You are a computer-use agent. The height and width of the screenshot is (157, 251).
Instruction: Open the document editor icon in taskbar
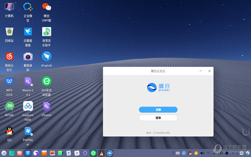[x=69, y=153]
